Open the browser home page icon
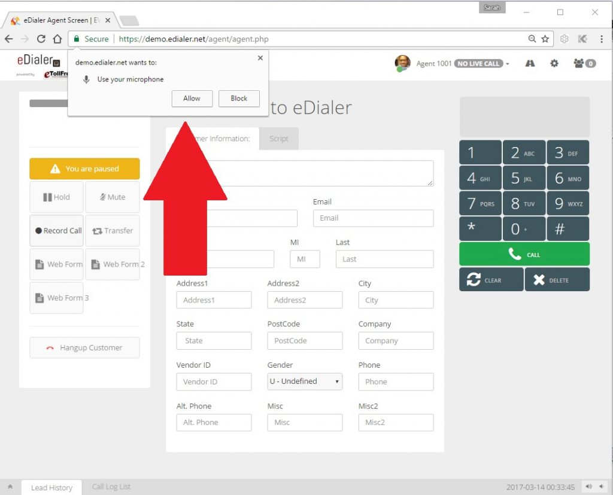The height and width of the screenshot is (495, 613). (x=57, y=39)
